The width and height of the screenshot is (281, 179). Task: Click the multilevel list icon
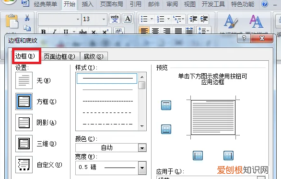(x=177, y=19)
